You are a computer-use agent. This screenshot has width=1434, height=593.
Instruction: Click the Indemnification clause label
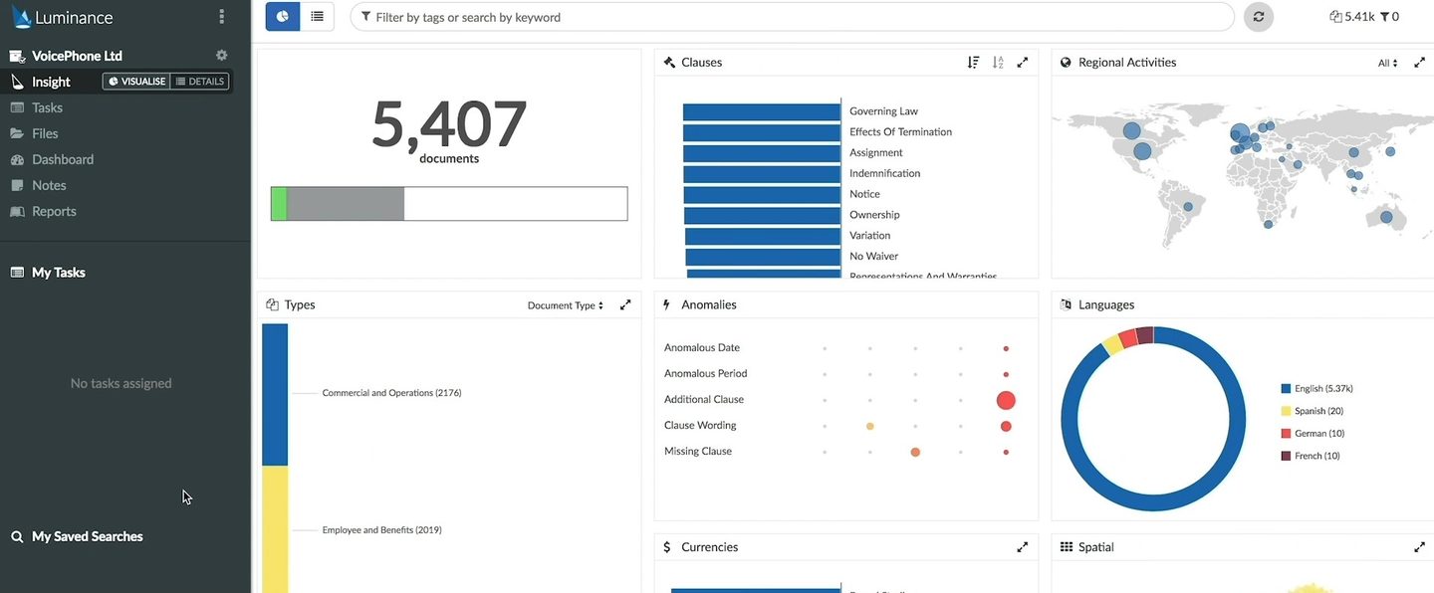(884, 173)
